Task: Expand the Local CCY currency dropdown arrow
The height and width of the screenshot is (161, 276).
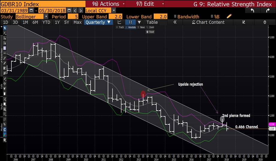Action: (114, 10)
